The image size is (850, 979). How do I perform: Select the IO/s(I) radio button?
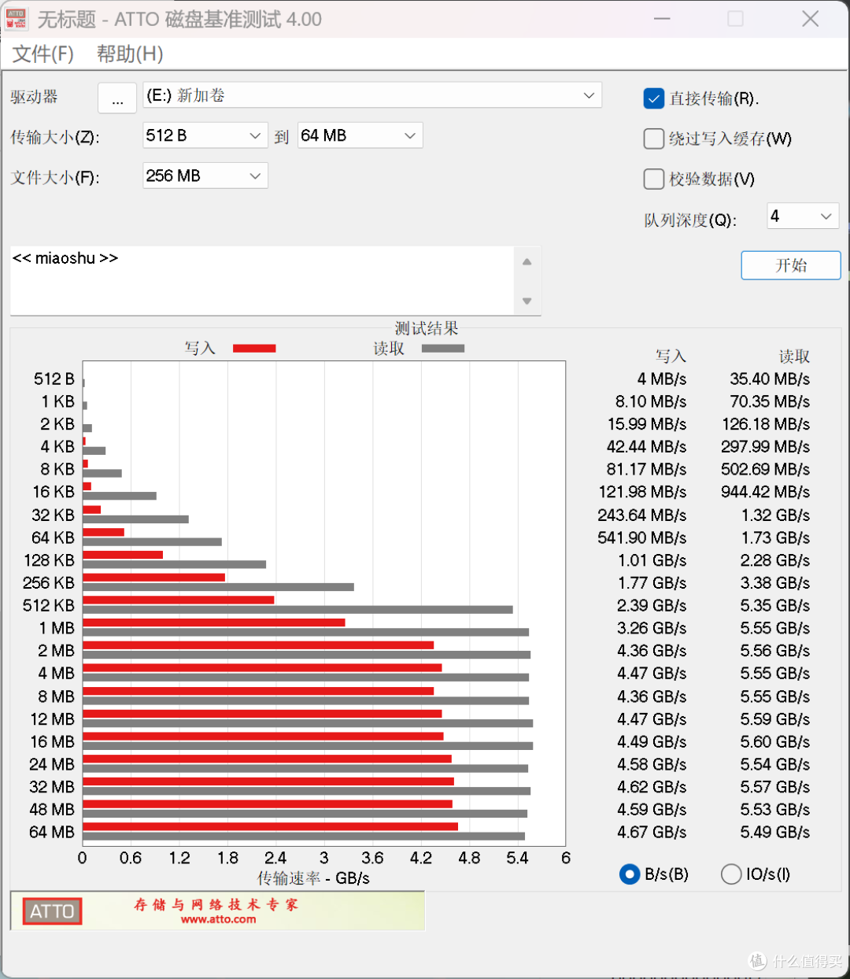(x=731, y=874)
